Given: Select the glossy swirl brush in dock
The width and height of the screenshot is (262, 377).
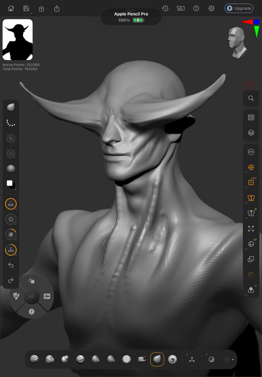Looking at the screenshot, I should 80,359.
